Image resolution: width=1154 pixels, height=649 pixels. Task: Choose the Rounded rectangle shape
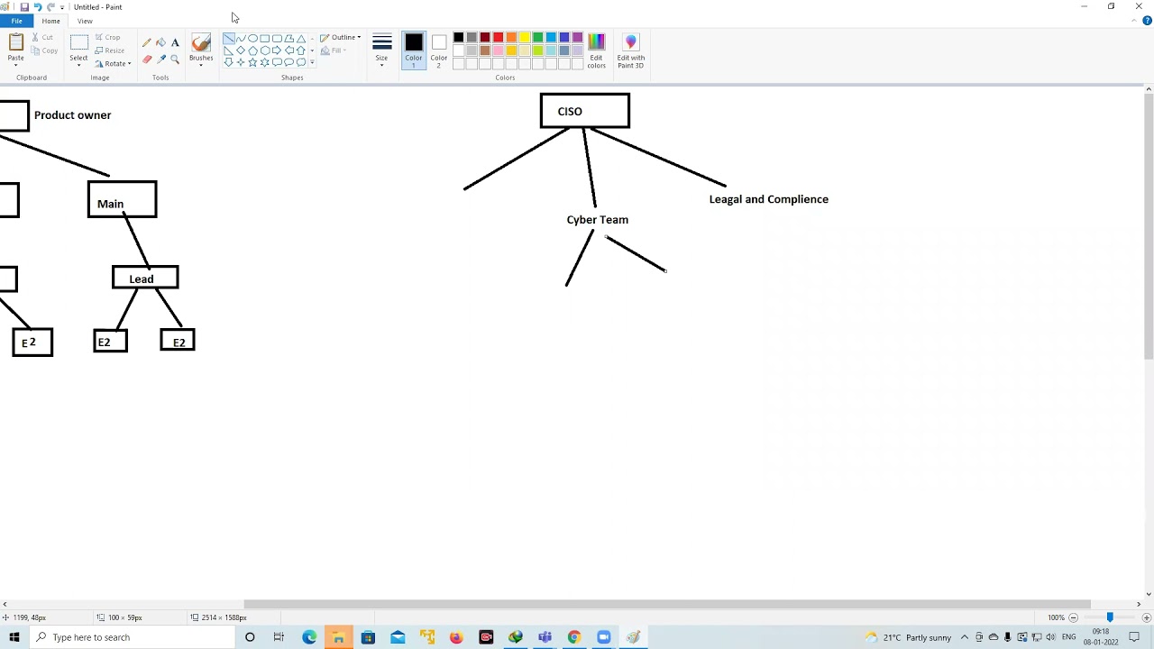point(277,39)
